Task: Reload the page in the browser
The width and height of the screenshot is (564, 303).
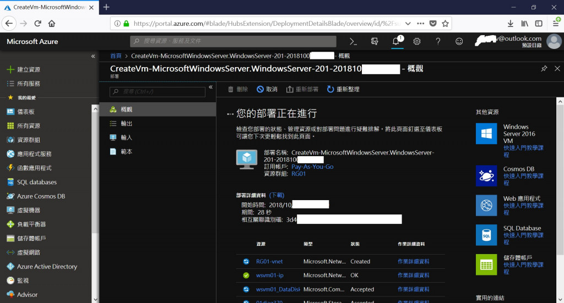Action: click(x=37, y=24)
